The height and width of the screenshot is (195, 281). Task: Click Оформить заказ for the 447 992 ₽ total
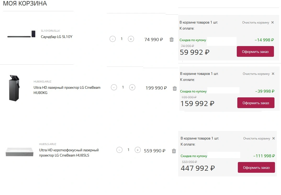pyautogui.click(x=256, y=168)
